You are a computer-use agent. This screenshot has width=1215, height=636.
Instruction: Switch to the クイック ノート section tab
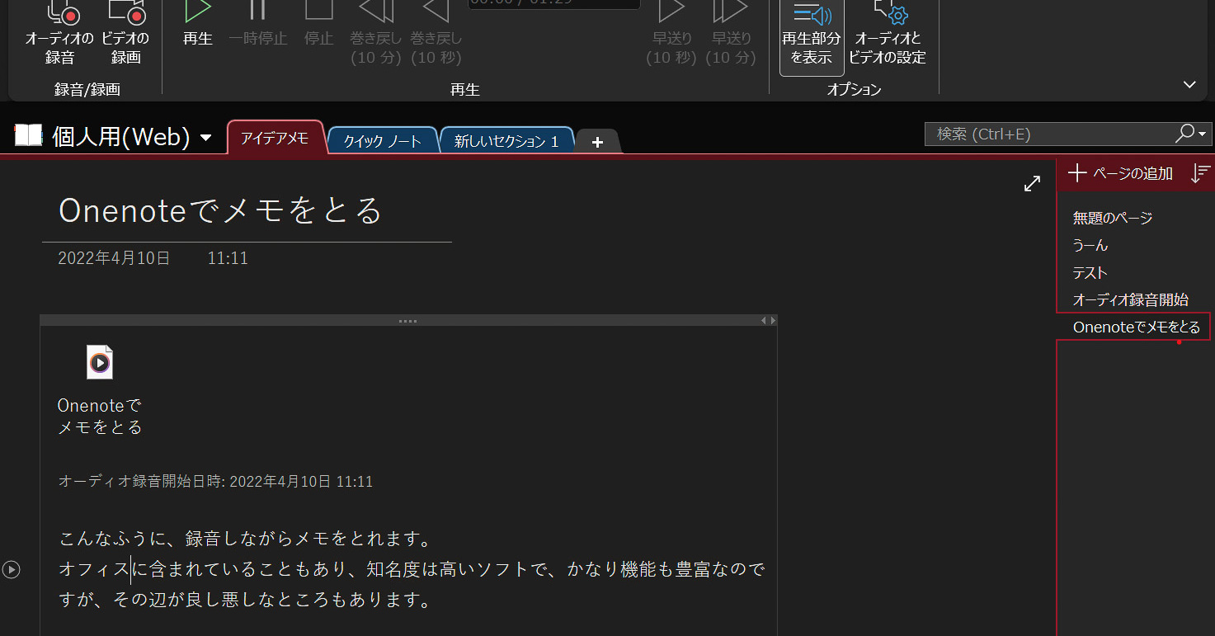pos(383,141)
